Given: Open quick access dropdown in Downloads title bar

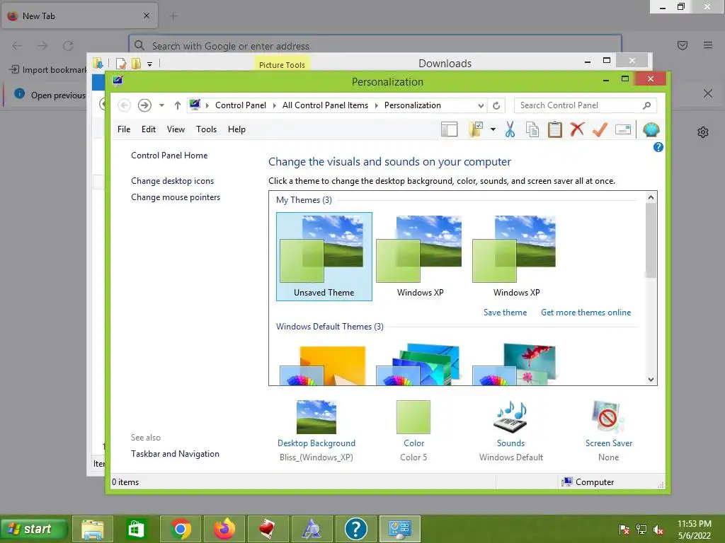Looking at the screenshot, I should click(x=150, y=64).
